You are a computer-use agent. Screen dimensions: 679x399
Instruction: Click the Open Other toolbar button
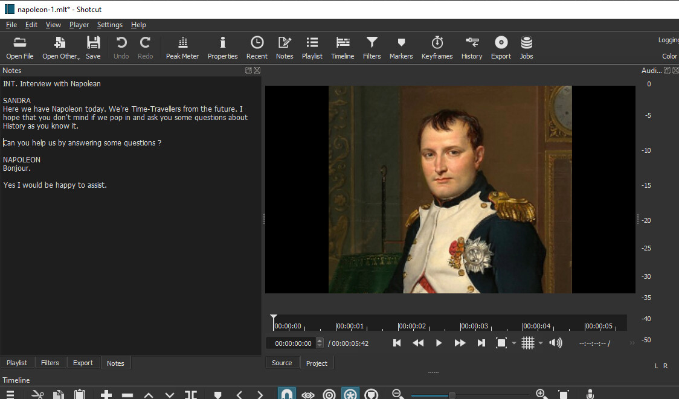point(60,48)
